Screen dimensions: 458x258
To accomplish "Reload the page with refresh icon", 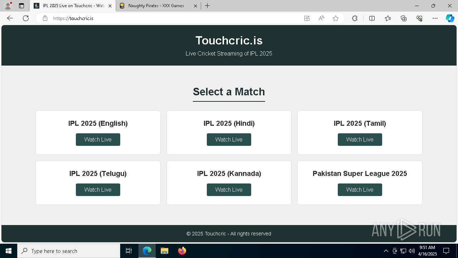I will [x=26, y=18].
